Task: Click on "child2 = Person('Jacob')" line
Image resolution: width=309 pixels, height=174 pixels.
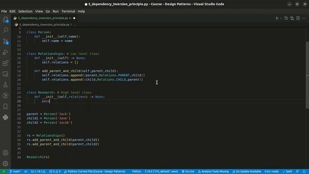Action: point(49,122)
